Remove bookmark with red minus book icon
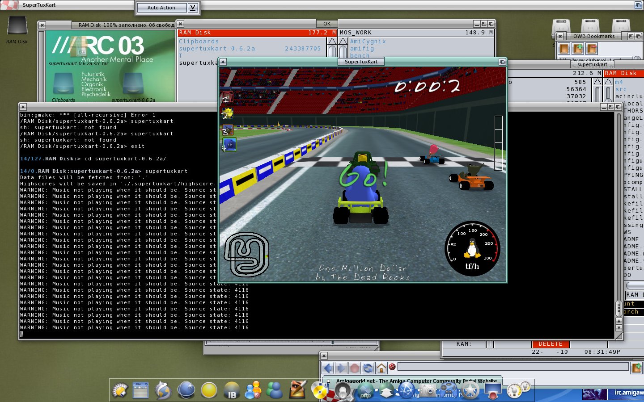 [592, 48]
